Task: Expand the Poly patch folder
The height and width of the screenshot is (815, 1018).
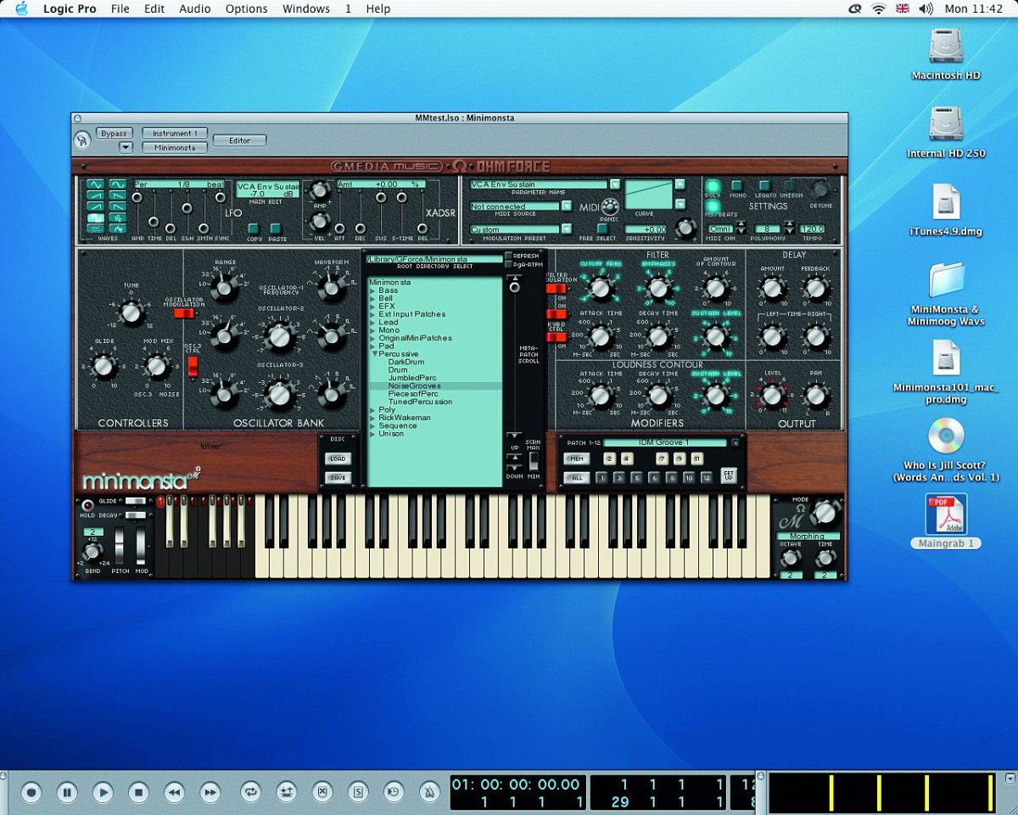Action: click(374, 410)
